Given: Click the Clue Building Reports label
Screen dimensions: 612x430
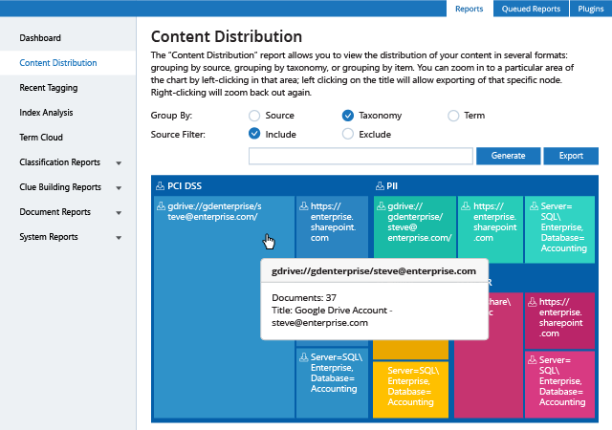Looking at the screenshot, I should (x=60, y=187).
